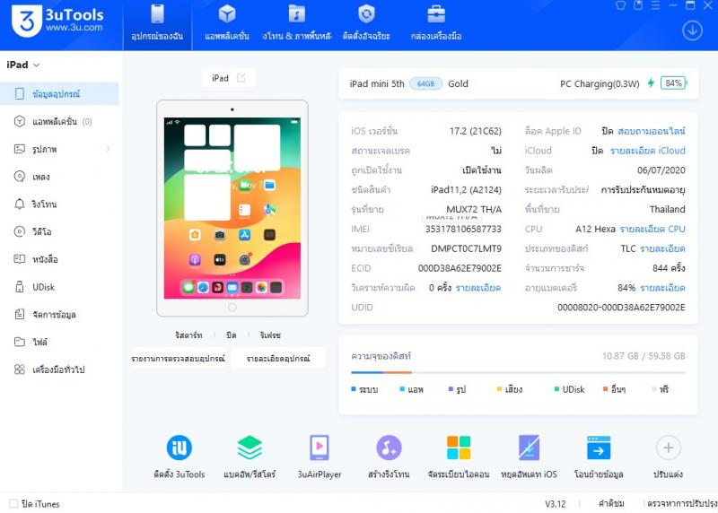
Task: Click the 3uTools logo
Action: coord(57,21)
